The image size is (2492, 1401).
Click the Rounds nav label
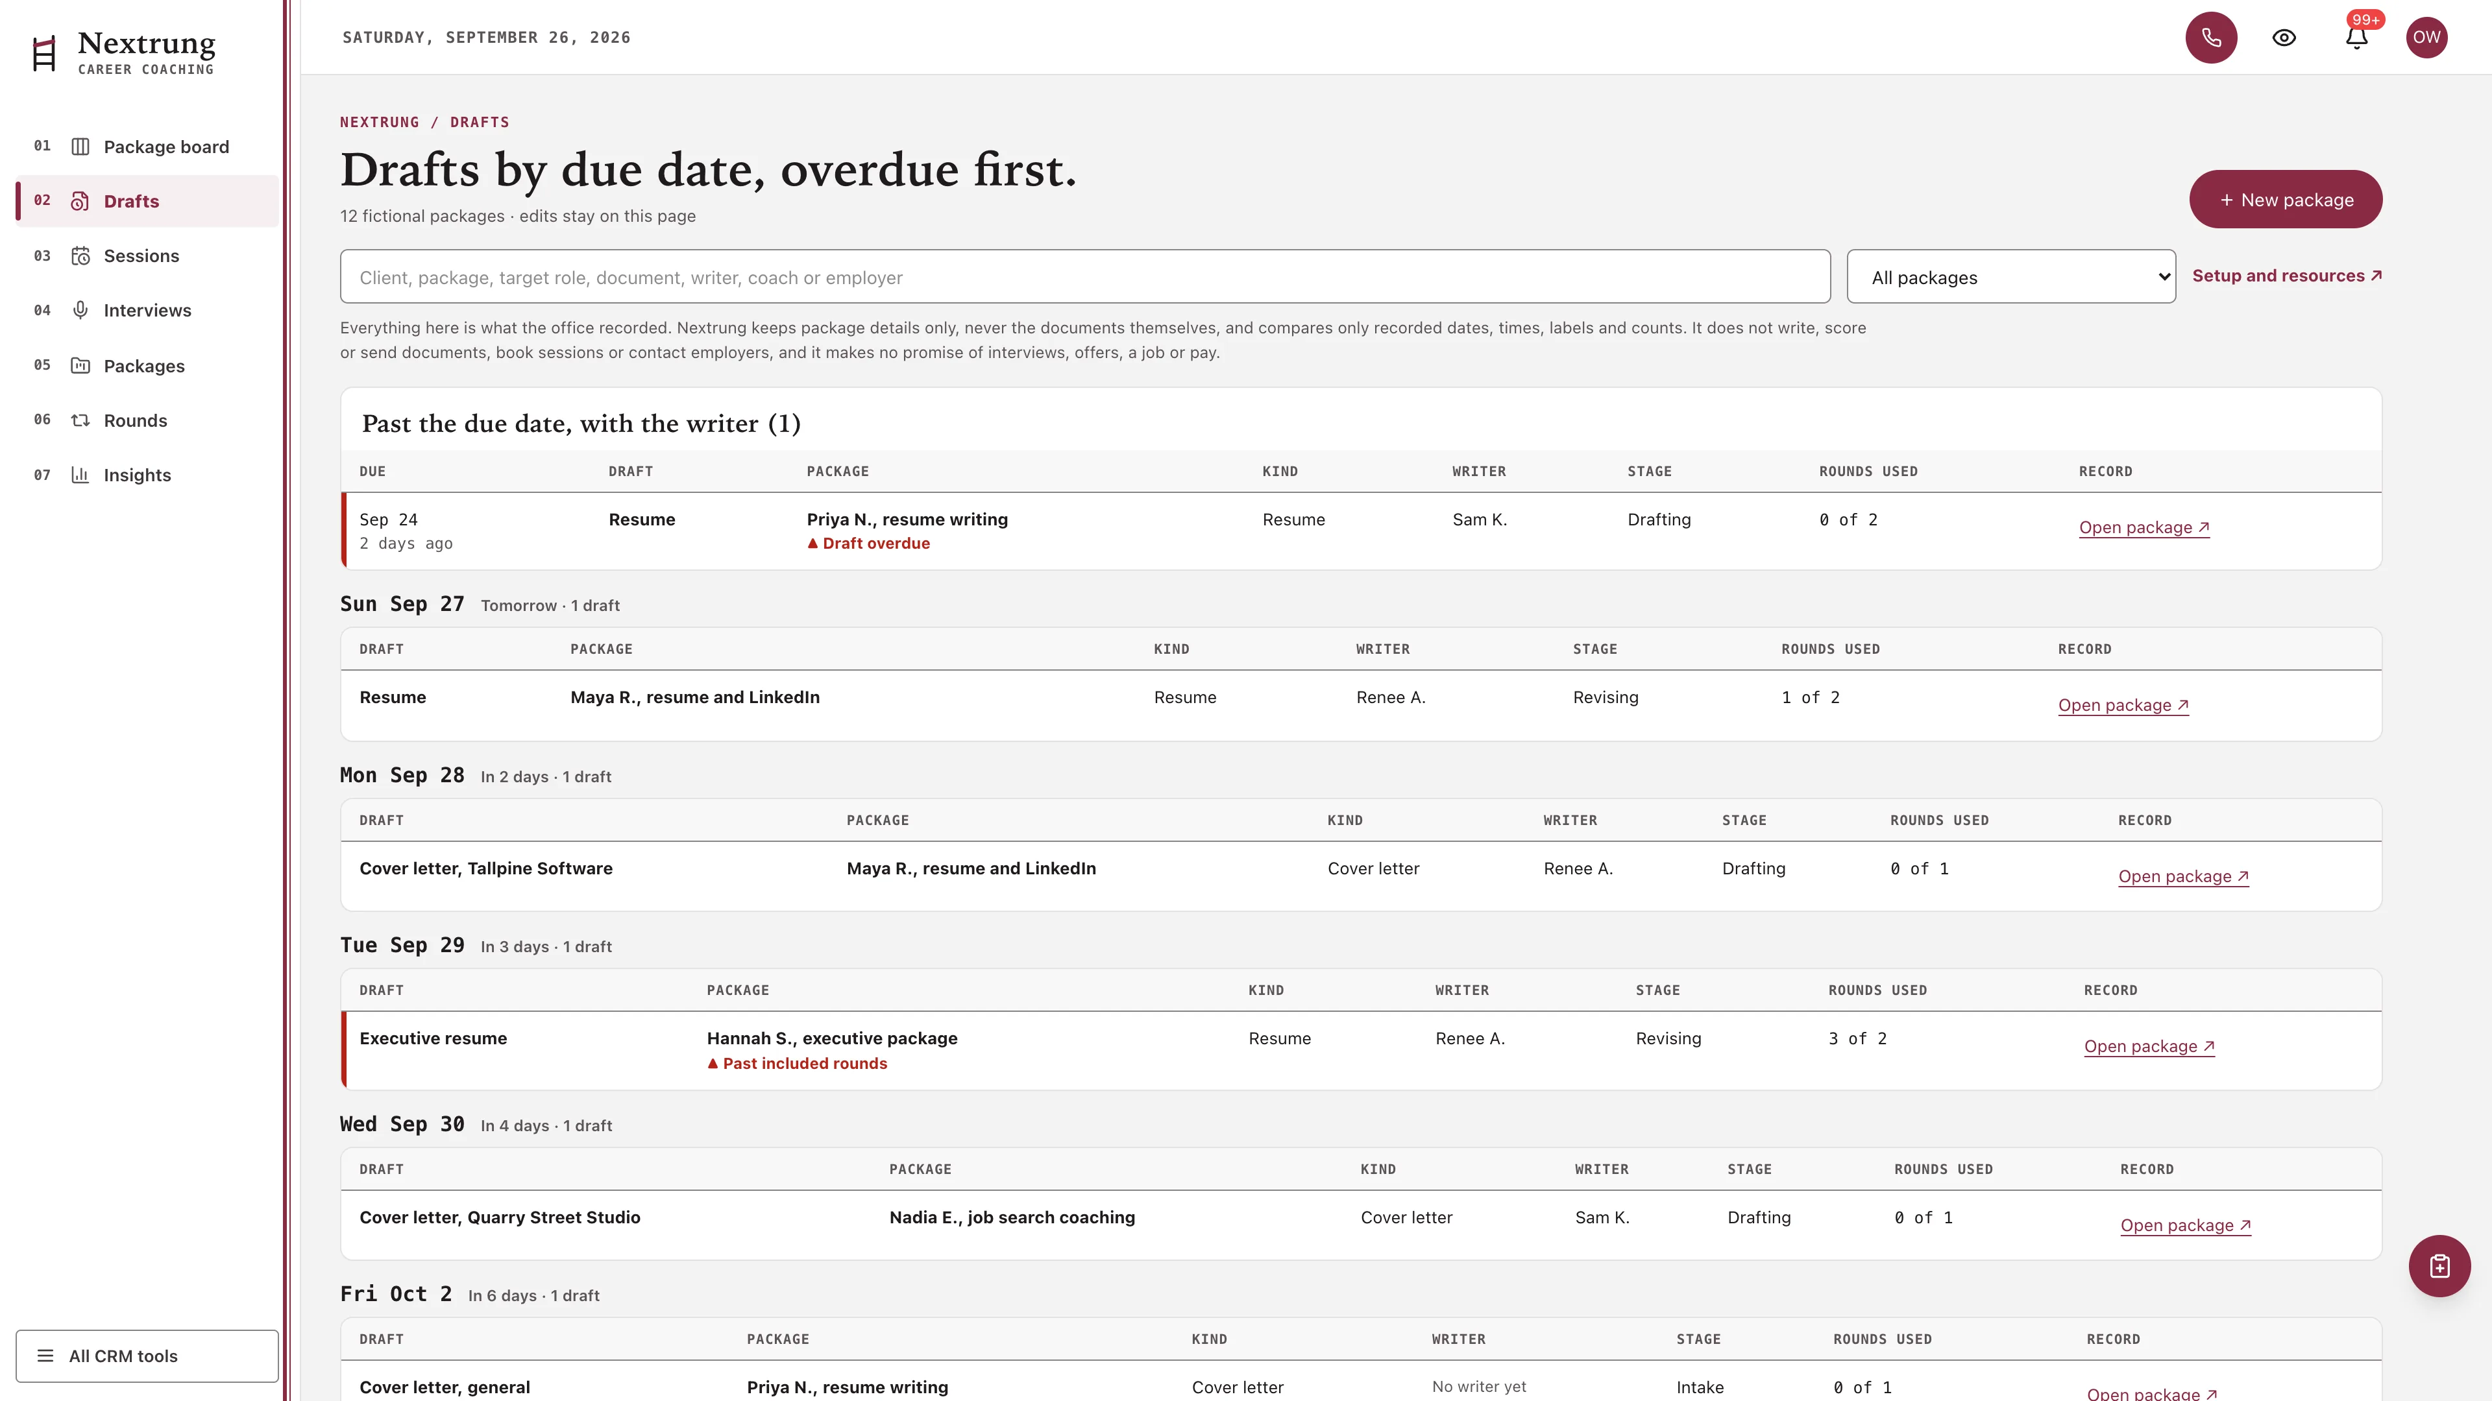pos(136,420)
